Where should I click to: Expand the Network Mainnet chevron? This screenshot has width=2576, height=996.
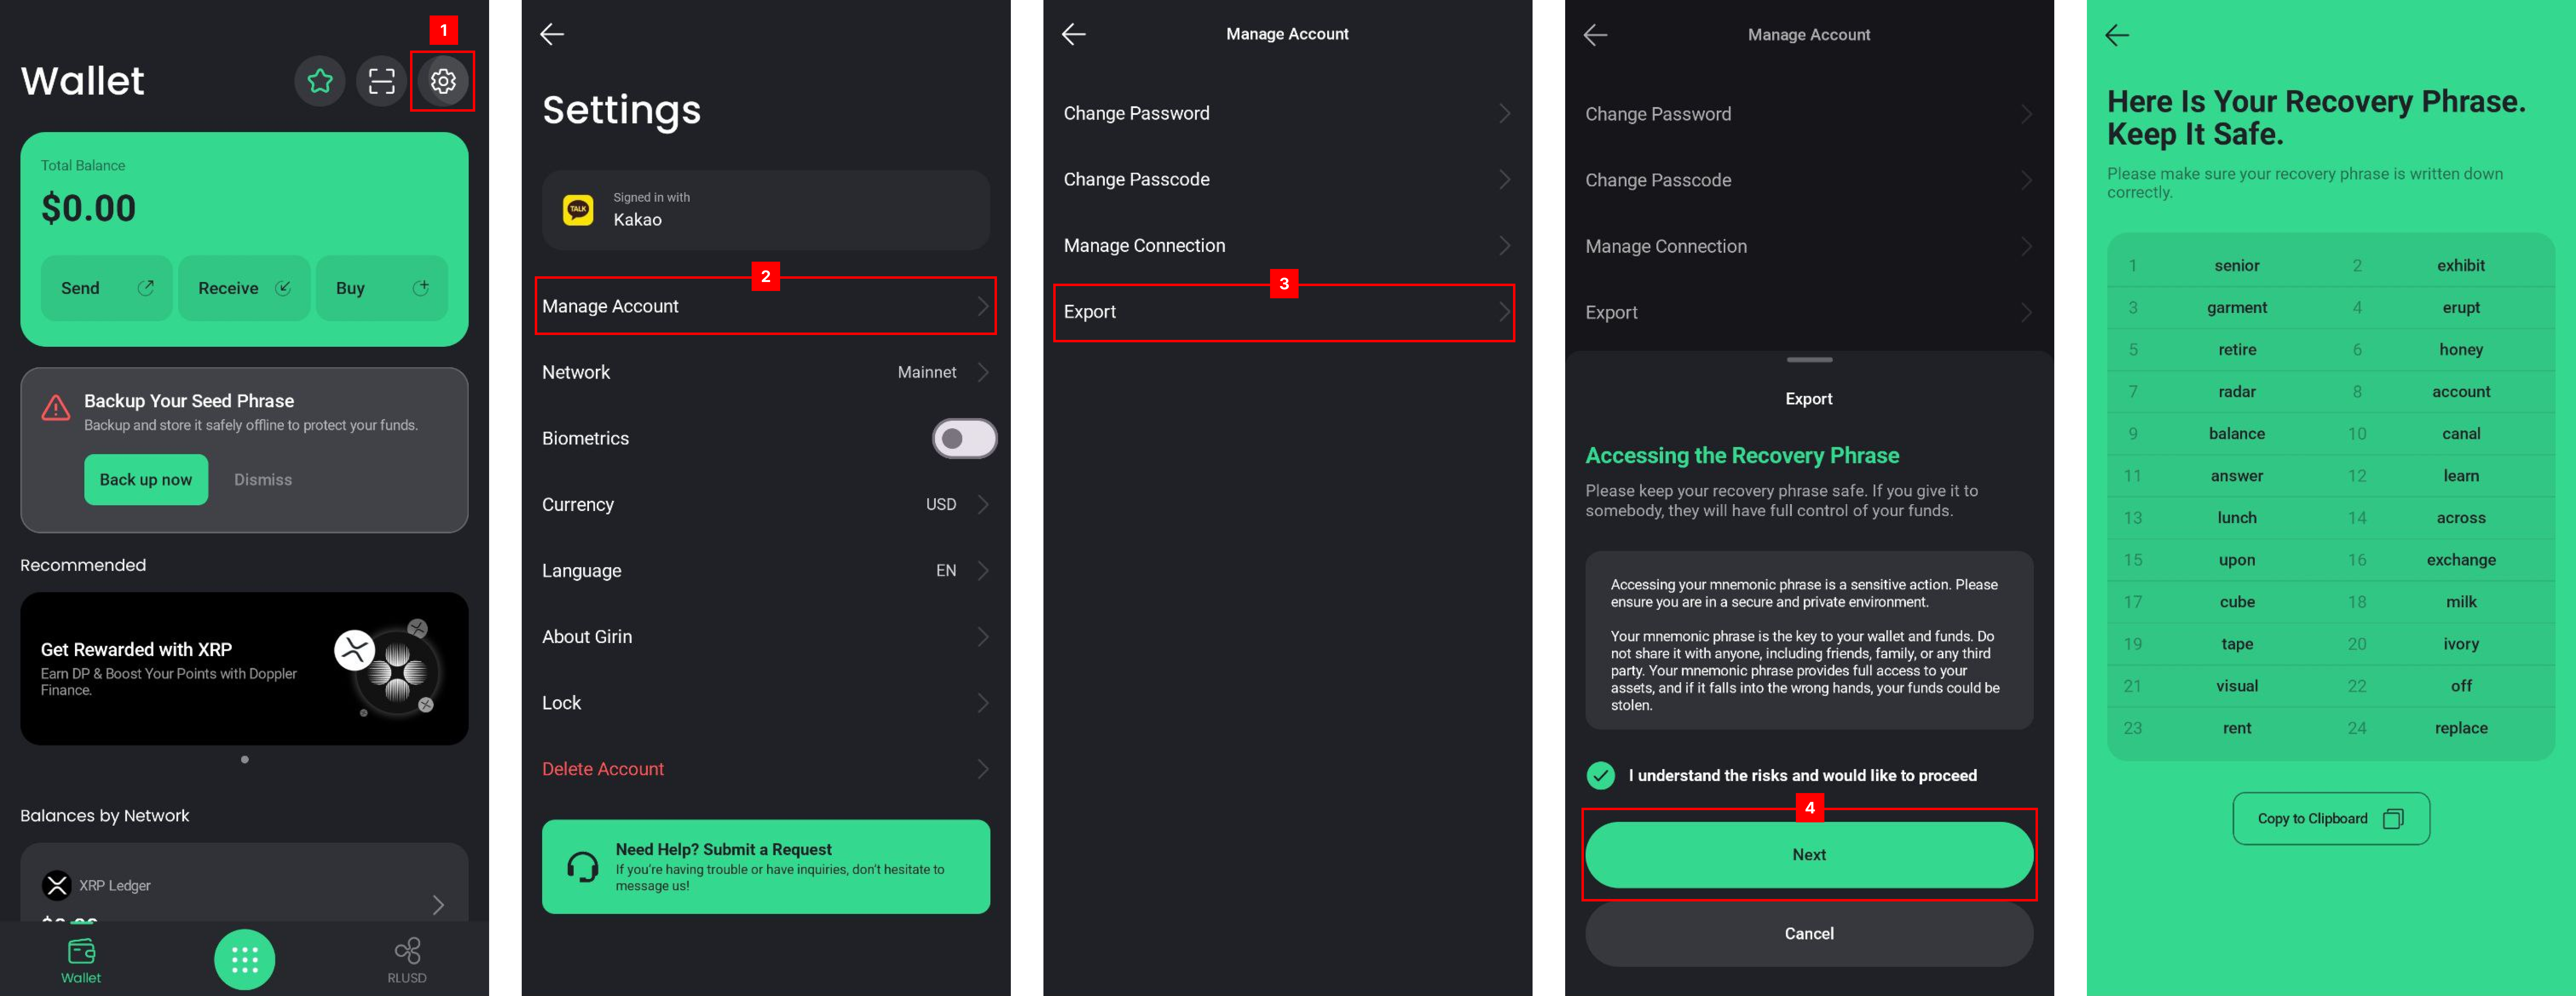click(983, 372)
